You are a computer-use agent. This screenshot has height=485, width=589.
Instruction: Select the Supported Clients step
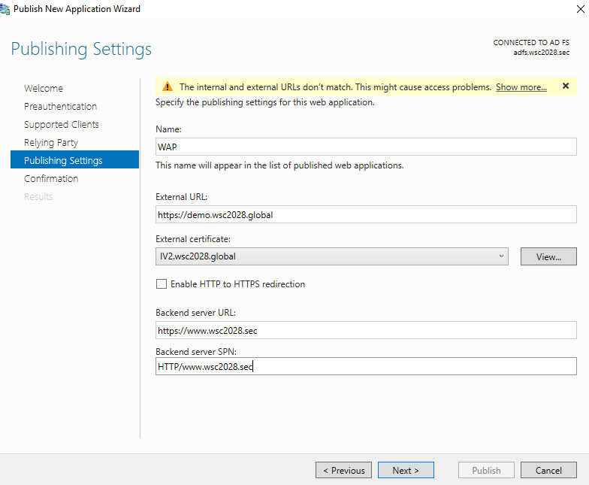(62, 125)
